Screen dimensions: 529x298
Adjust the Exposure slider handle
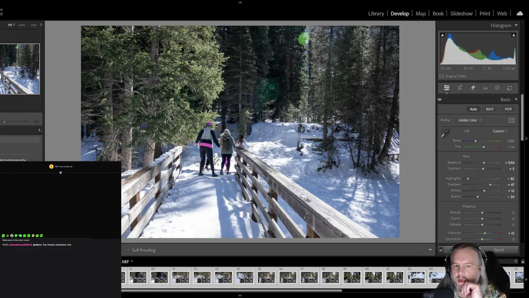pyautogui.click(x=484, y=163)
